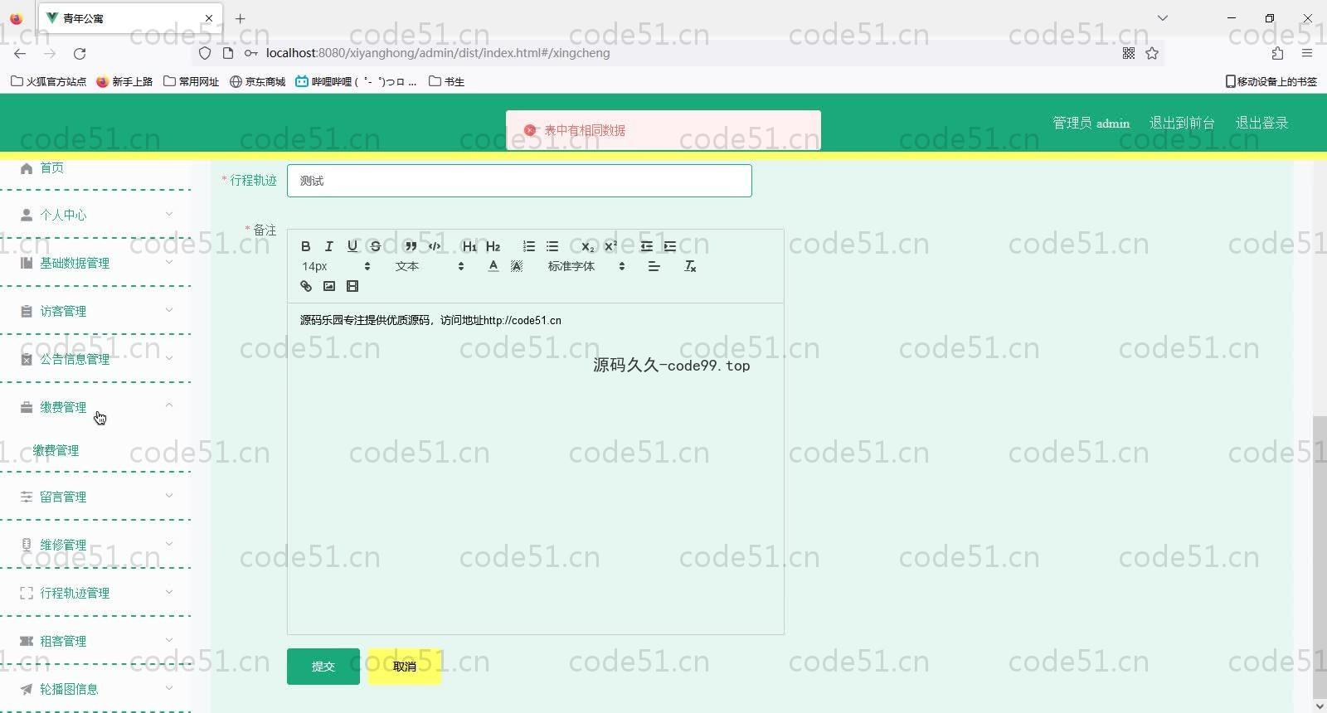Expand the 个人中心 menu

95,215
